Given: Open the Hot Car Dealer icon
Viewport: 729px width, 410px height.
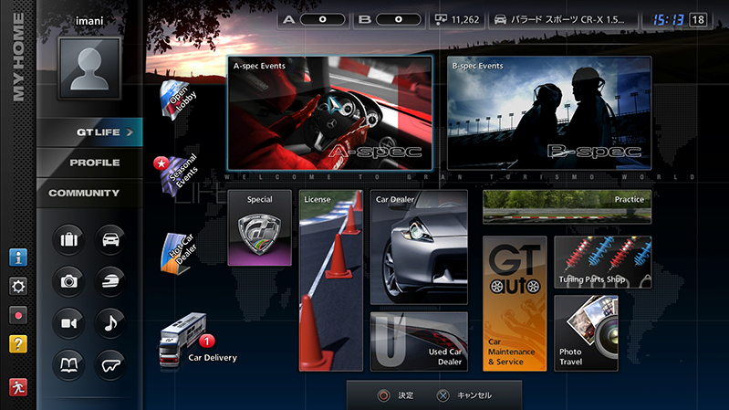Looking at the screenshot, I should pyautogui.click(x=179, y=254).
